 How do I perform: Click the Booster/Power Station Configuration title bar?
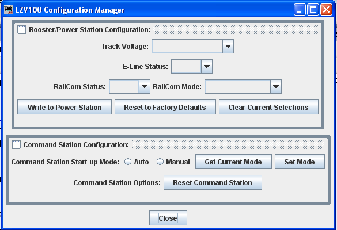tap(168, 29)
